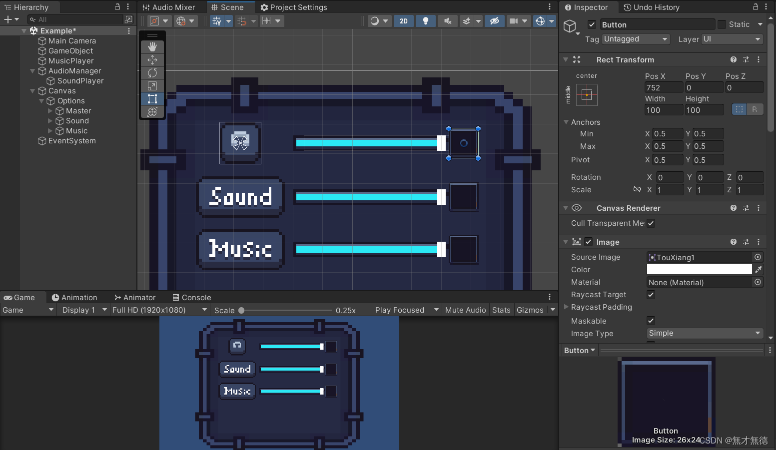Viewport: 776px width, 450px height.
Task: Click the Hierarchy add (+) button
Action: [8, 19]
